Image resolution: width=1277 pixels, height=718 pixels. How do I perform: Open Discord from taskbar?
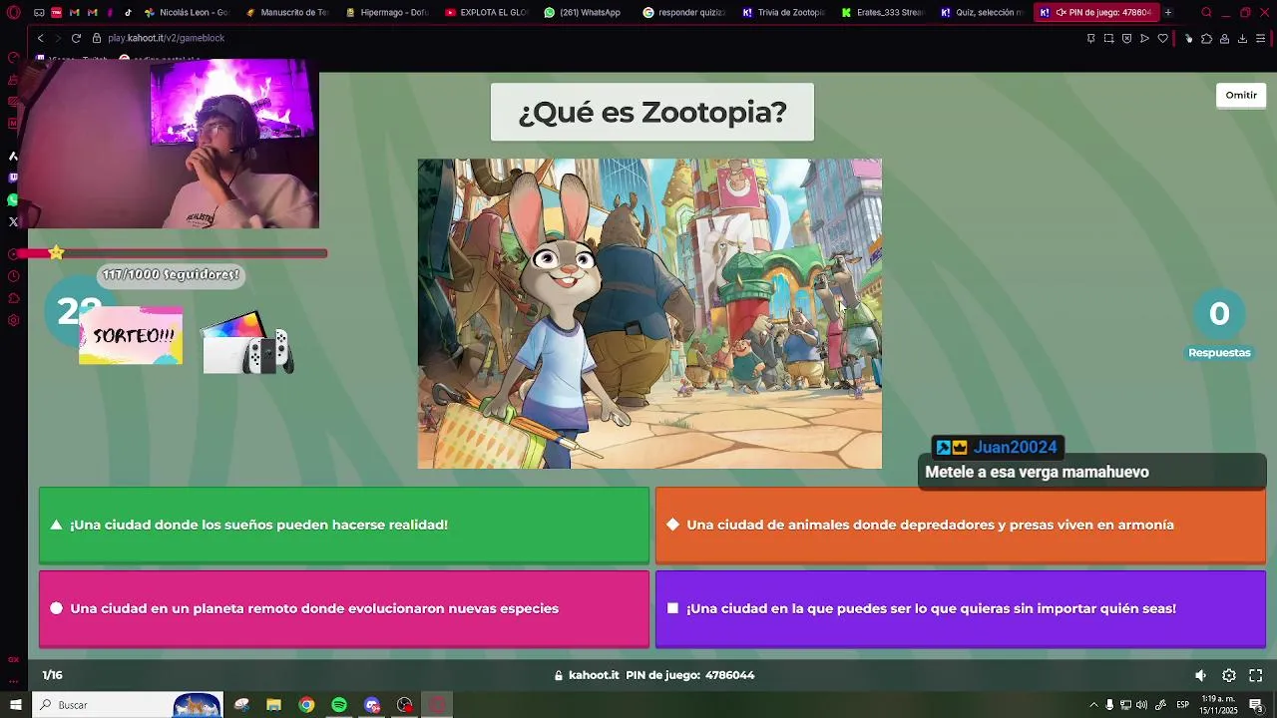372,705
